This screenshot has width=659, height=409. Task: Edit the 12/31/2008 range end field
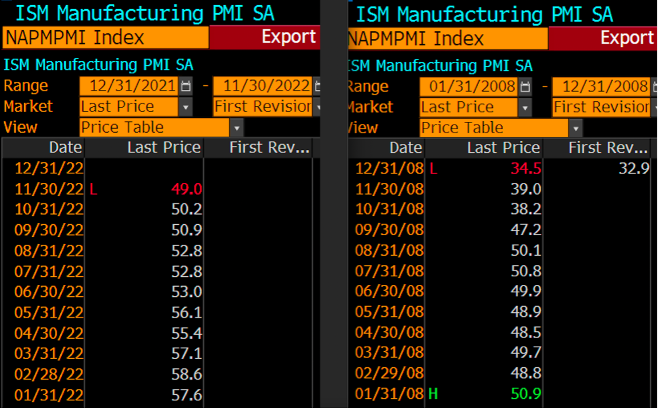(x=602, y=87)
